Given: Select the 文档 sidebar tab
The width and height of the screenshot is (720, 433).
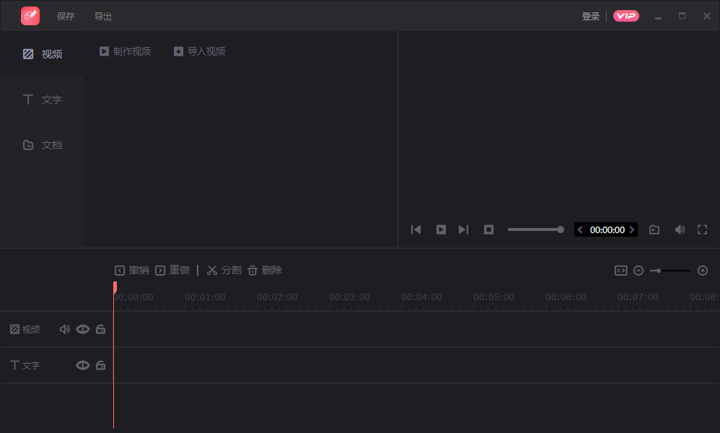Looking at the screenshot, I should (x=43, y=145).
